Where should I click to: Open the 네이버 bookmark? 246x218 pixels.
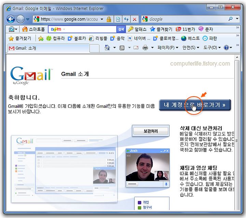139,38
